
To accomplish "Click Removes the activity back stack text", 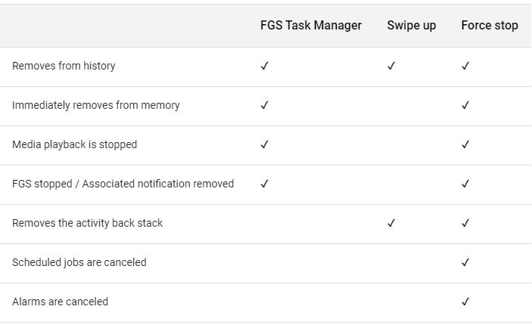I will [x=88, y=223].
